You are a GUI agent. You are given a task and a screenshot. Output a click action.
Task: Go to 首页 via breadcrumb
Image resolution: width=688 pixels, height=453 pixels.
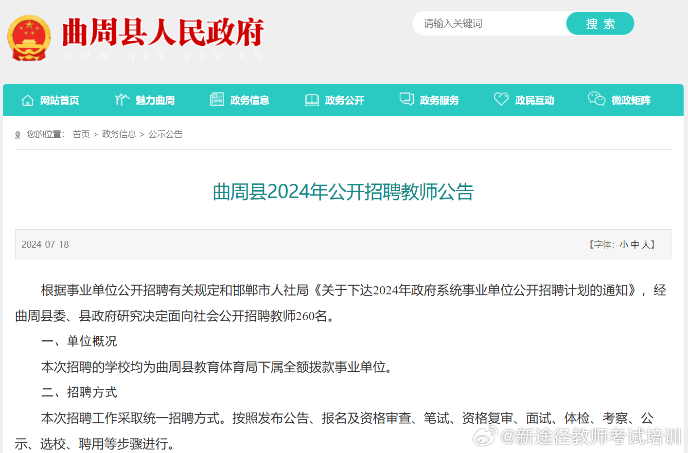coord(81,134)
